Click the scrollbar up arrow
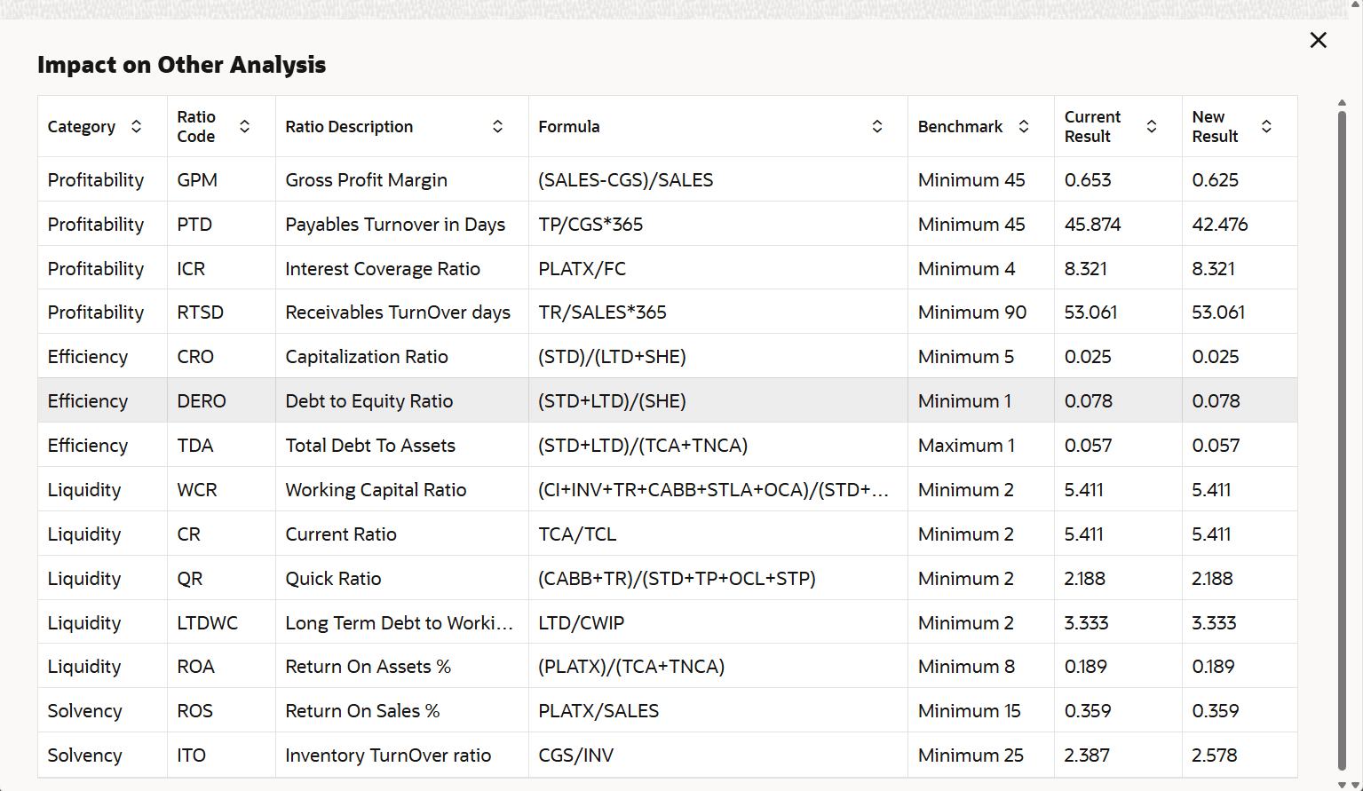 (1343, 103)
